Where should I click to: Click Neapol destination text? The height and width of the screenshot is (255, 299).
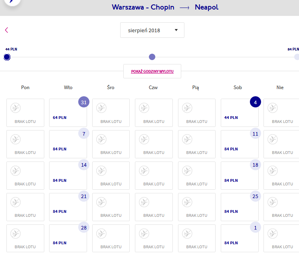click(x=206, y=7)
